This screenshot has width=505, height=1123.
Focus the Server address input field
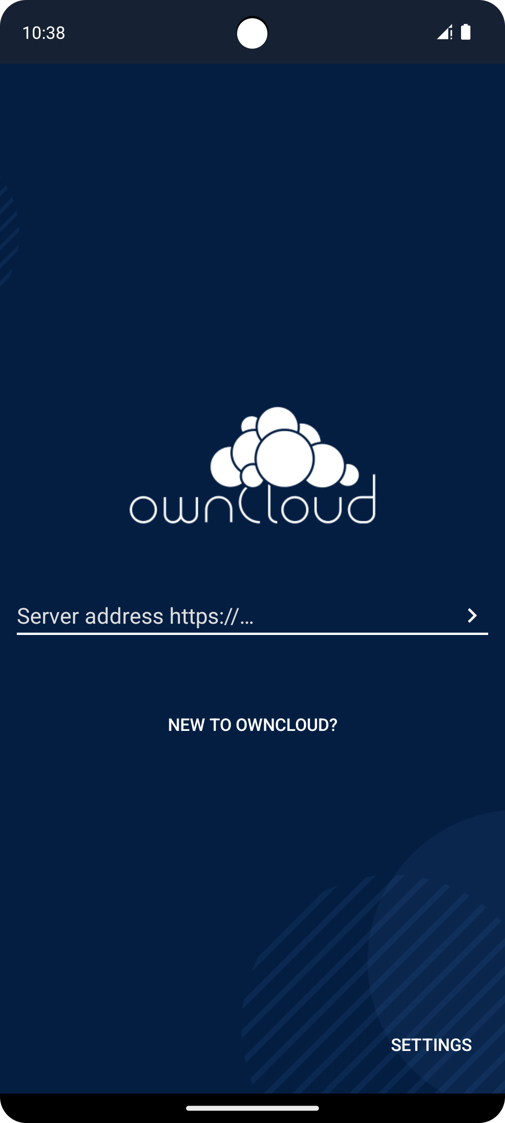point(234,616)
